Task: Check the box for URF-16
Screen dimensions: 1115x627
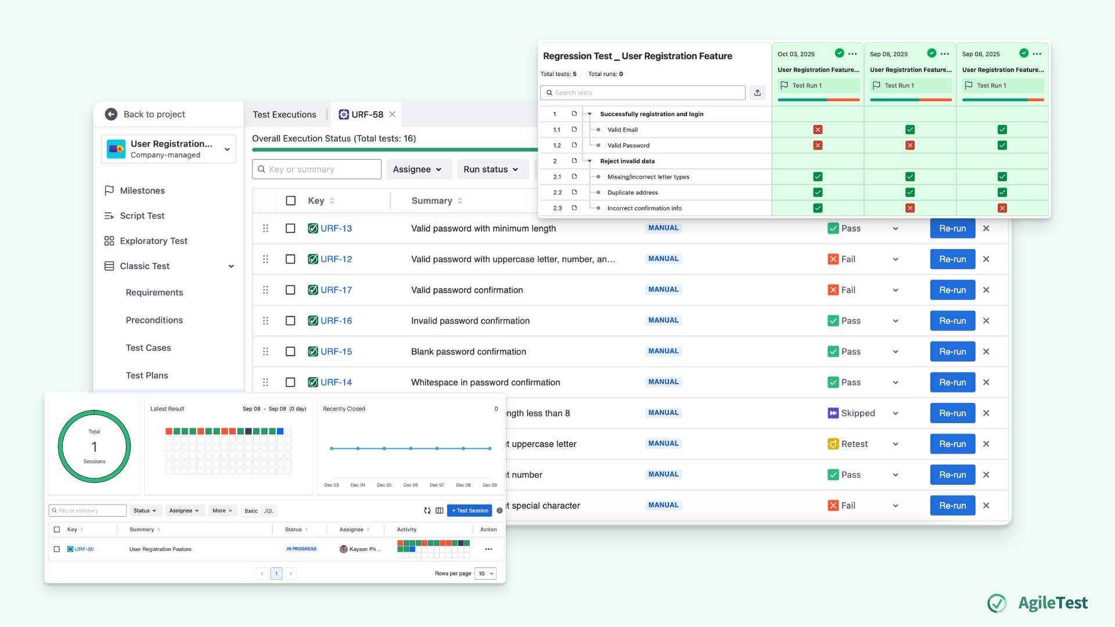Action: [x=290, y=321]
